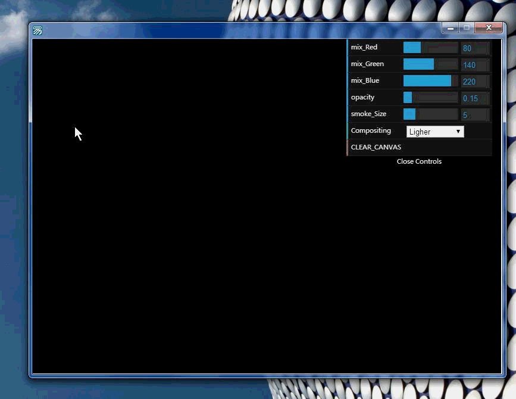Click the mix_Green label
This screenshot has height=399, width=516.
(x=367, y=64)
